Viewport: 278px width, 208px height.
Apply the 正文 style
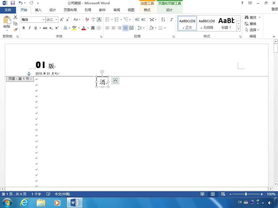[x=187, y=24]
